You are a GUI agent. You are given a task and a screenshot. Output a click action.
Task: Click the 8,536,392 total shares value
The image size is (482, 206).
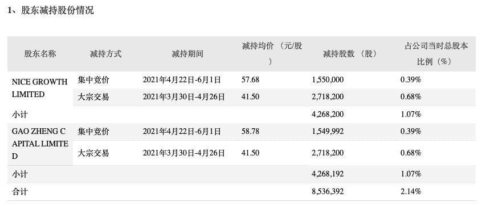pos(328,192)
